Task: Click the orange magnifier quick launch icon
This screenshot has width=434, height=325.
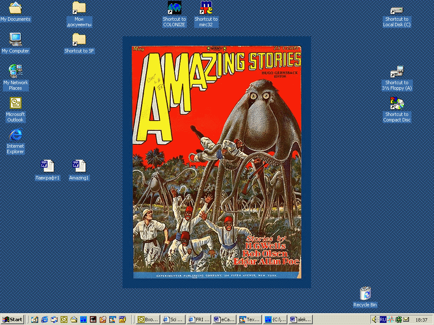Action: click(103, 319)
